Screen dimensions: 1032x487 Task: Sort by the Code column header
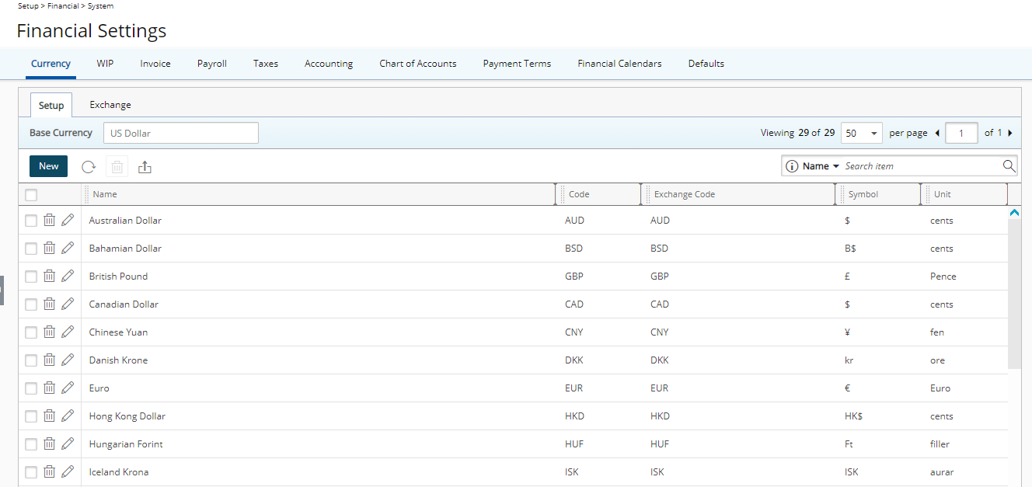[579, 194]
